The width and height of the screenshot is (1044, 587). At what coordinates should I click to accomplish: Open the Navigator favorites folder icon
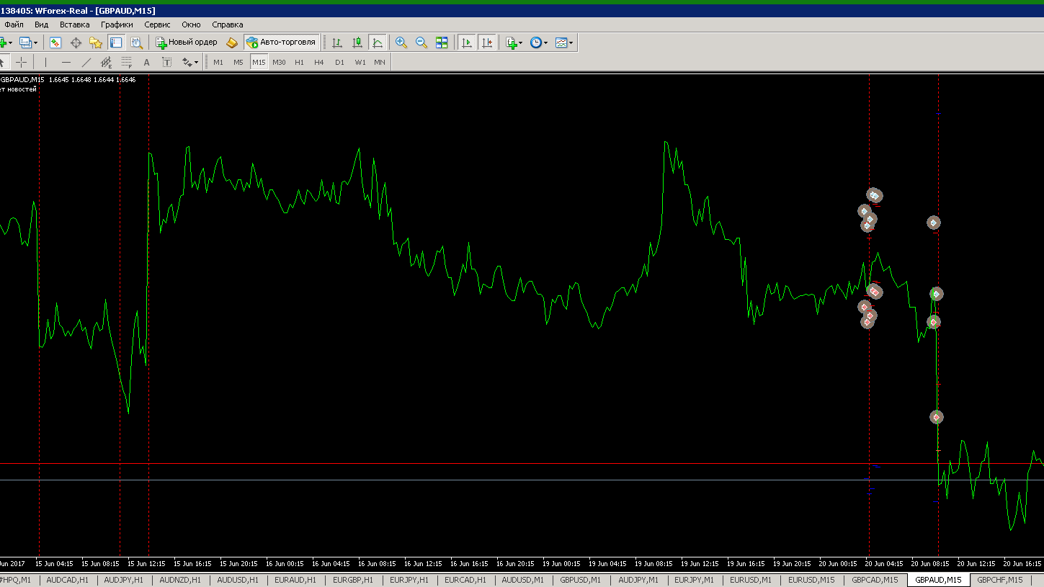pos(95,42)
